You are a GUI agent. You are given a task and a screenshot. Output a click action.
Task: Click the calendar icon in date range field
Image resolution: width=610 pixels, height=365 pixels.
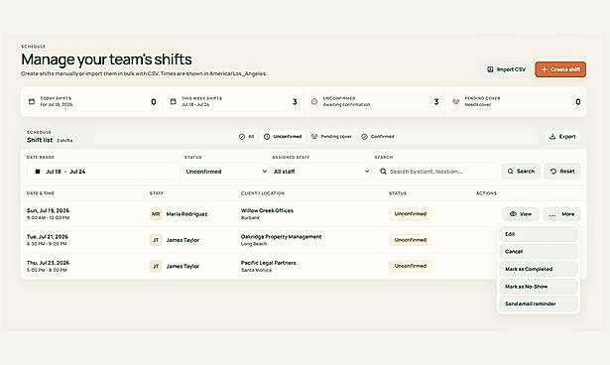[x=38, y=172]
